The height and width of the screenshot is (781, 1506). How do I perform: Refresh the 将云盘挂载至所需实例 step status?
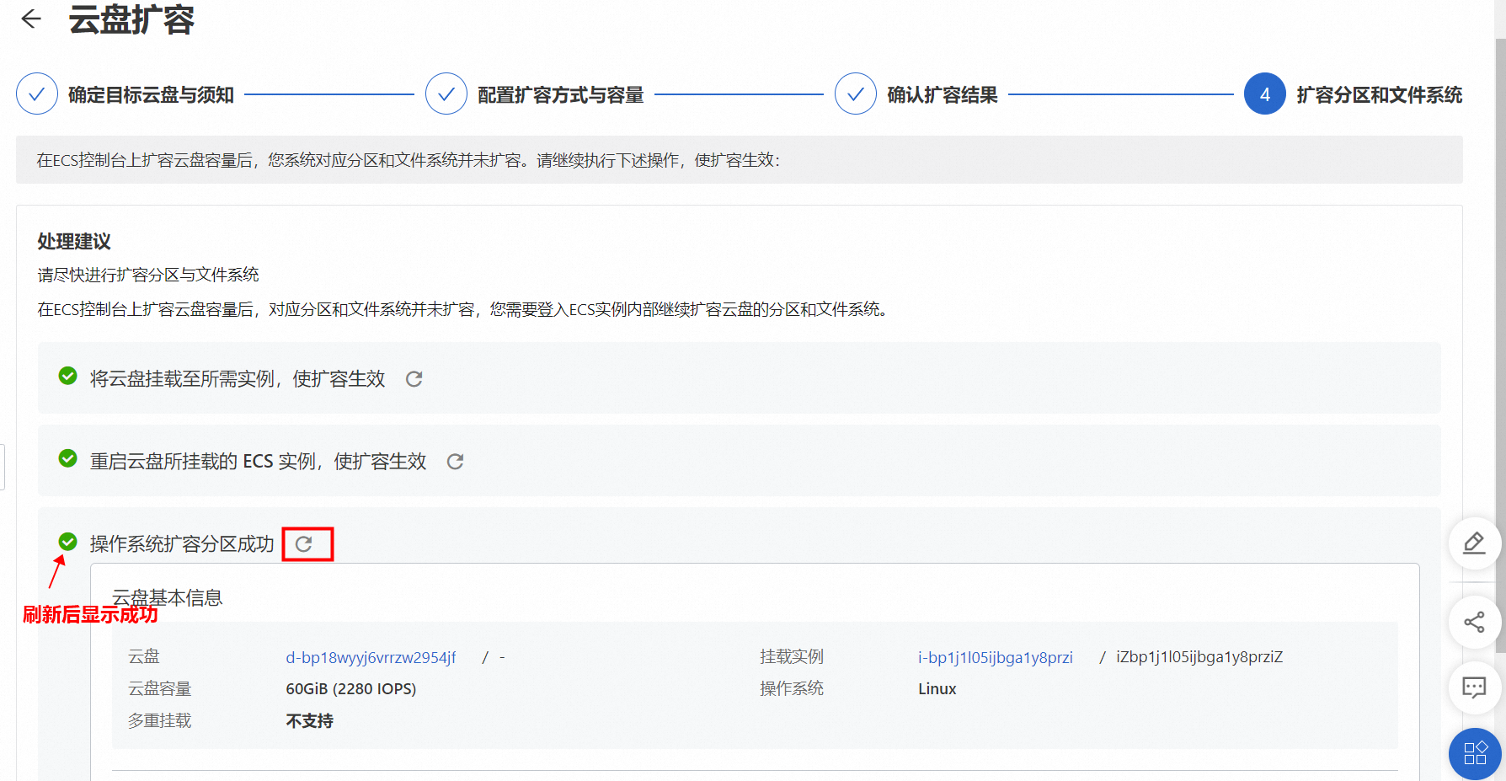(414, 379)
